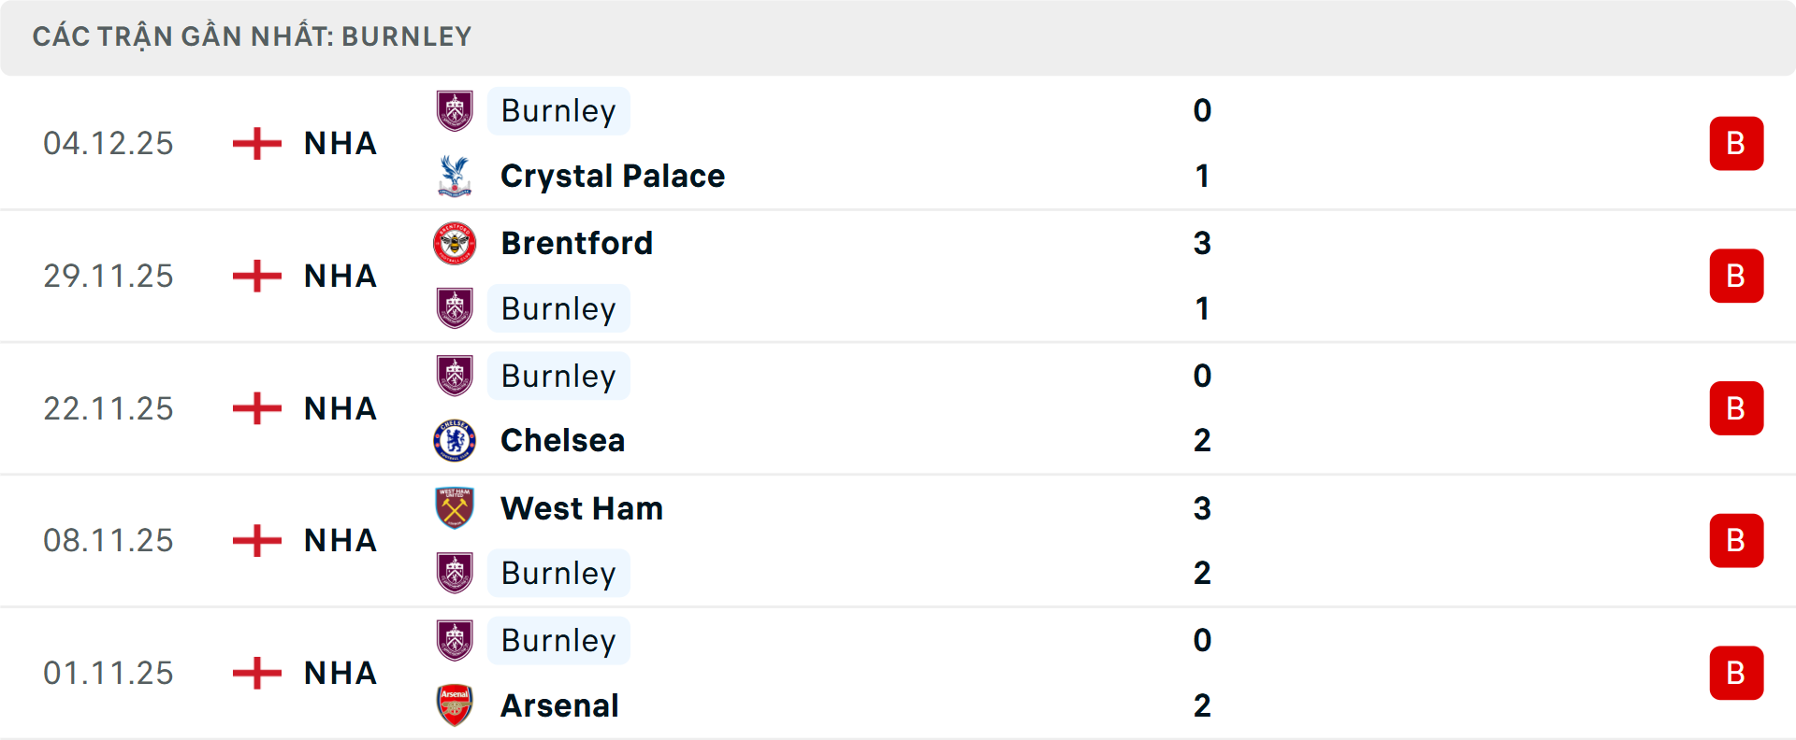Select the Chelsea club crest
The width and height of the screenshot is (1796, 740).
tap(456, 441)
